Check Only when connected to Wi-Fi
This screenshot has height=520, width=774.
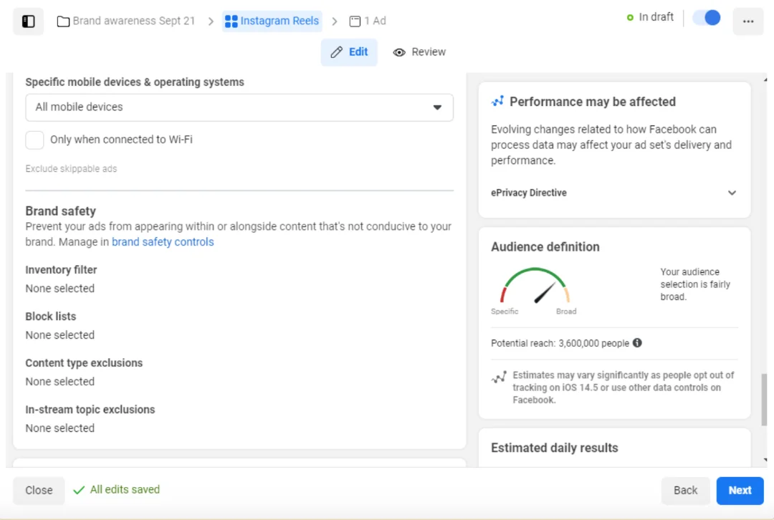pos(34,140)
